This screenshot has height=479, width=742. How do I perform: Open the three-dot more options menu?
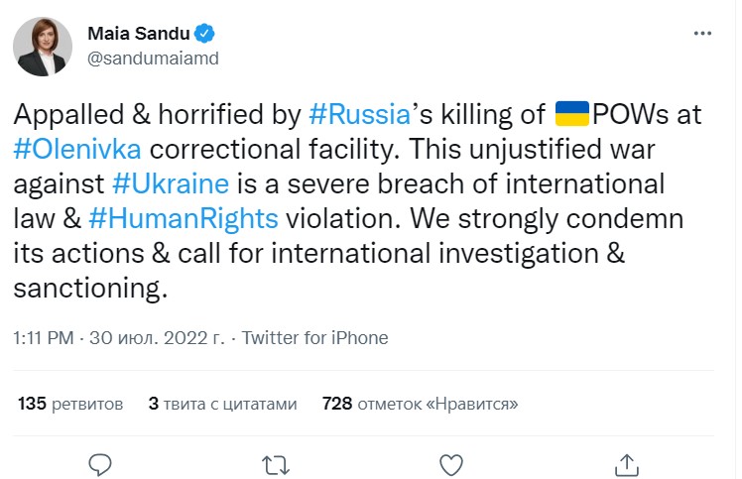(x=701, y=33)
